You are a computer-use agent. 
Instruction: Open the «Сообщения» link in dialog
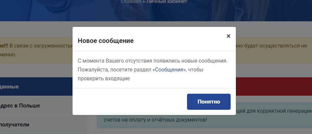(169, 70)
